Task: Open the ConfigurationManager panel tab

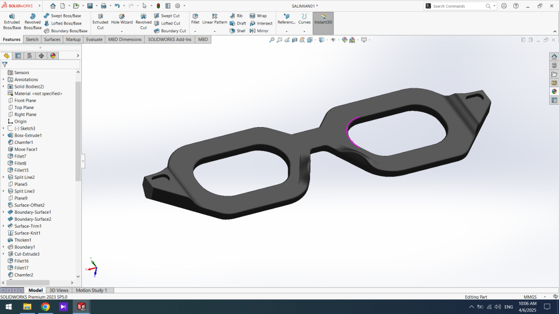Action: (29, 56)
